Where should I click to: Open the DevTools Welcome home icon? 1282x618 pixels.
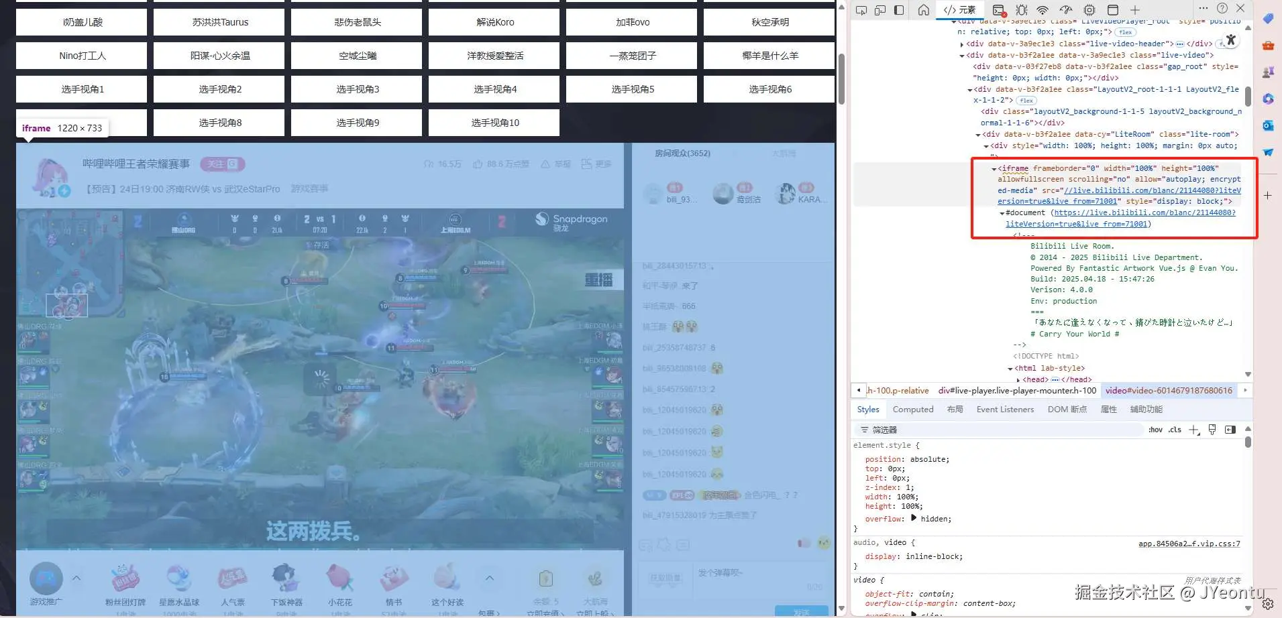[924, 10]
